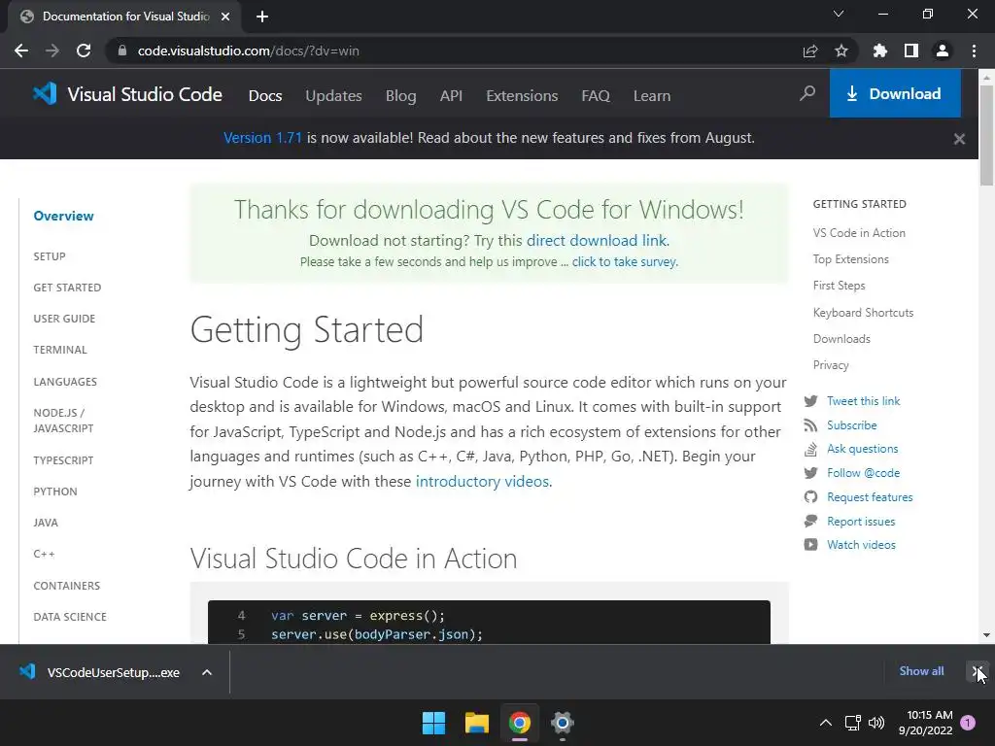Open the Docs nav item
Screen dimensions: 995x746
[x=265, y=96]
